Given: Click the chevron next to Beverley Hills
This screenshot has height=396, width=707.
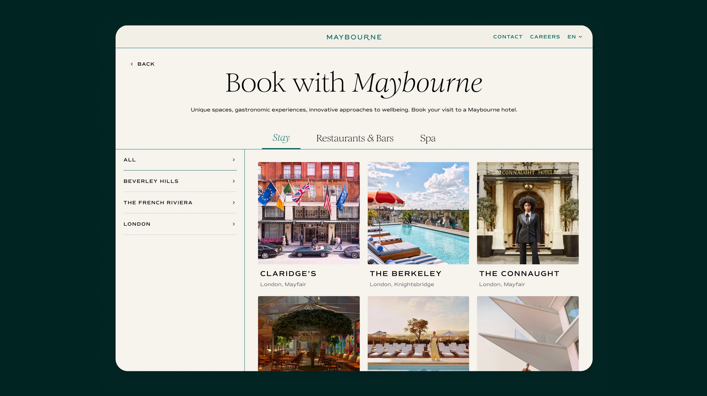Looking at the screenshot, I should coord(234,181).
